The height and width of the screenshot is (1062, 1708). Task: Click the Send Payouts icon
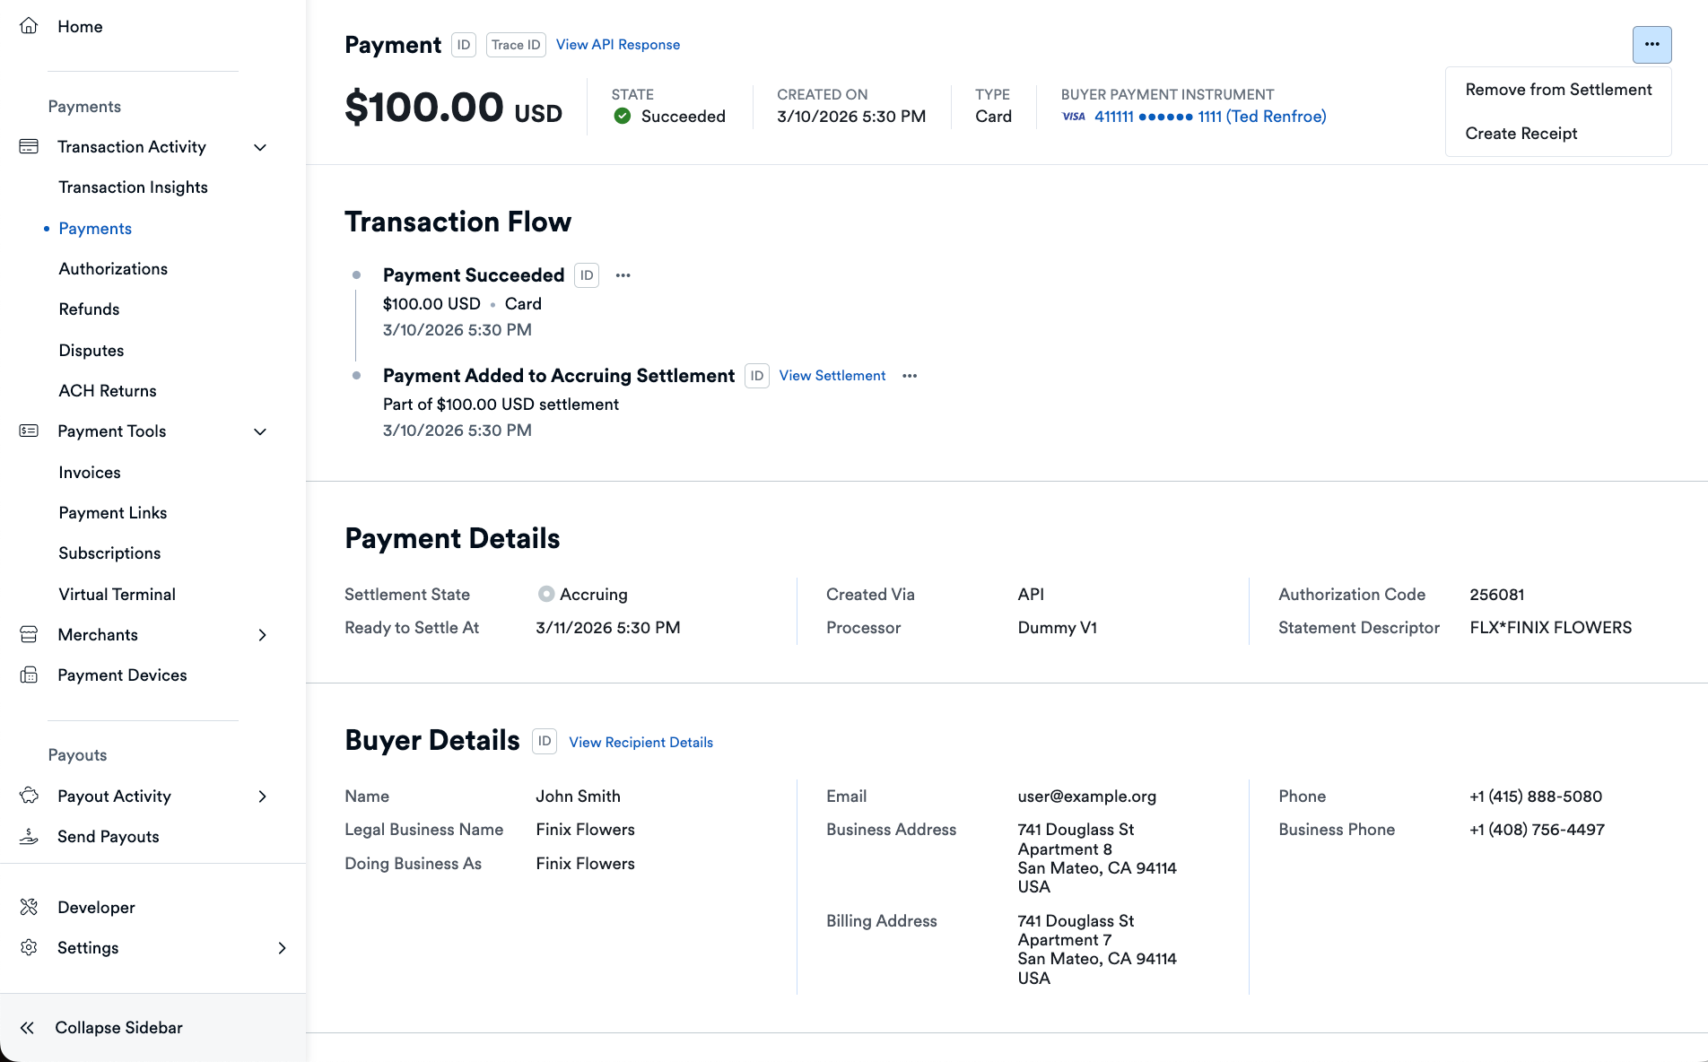coord(29,836)
